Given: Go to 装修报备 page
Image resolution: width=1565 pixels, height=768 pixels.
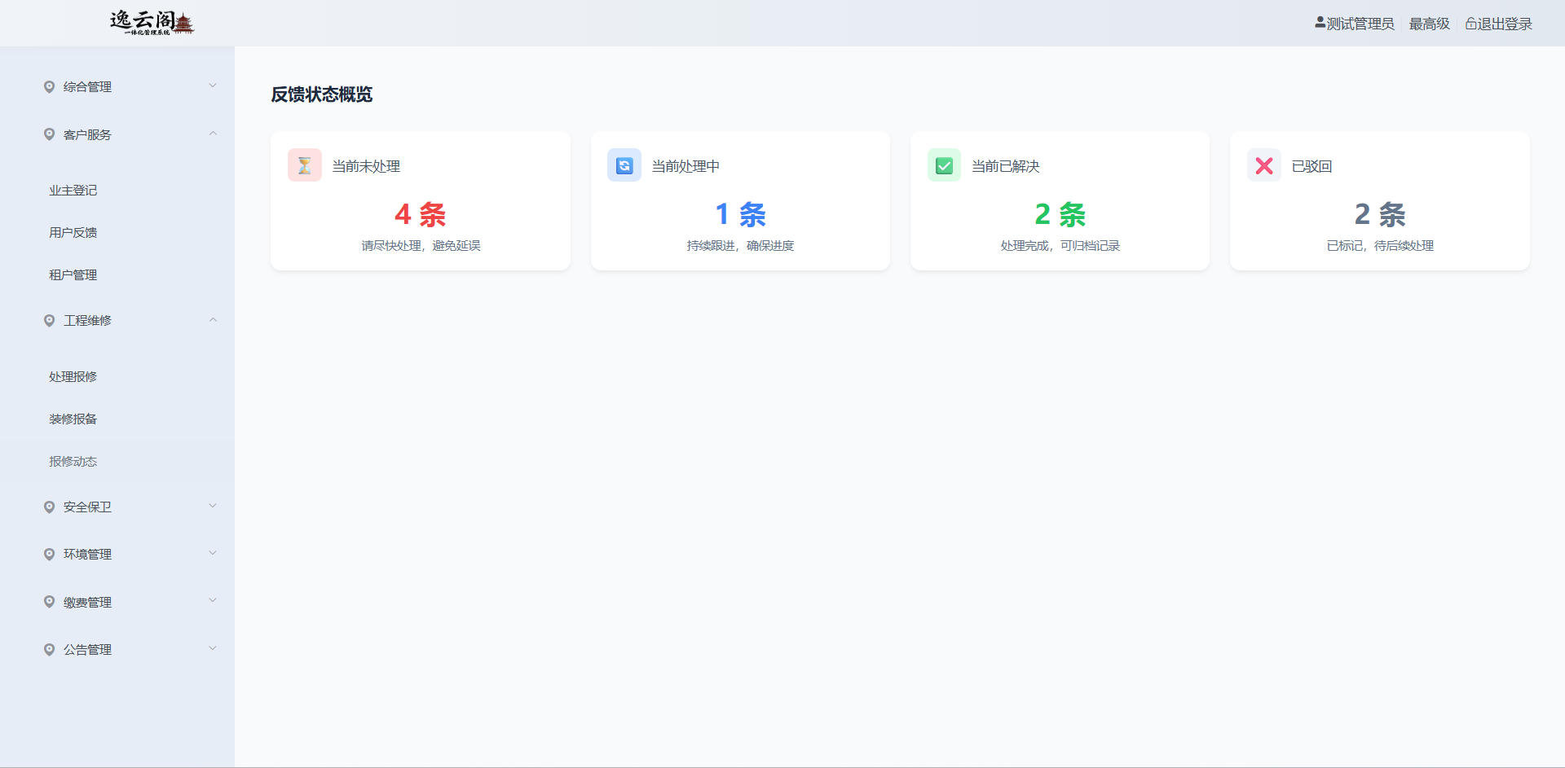Looking at the screenshot, I should [x=73, y=419].
